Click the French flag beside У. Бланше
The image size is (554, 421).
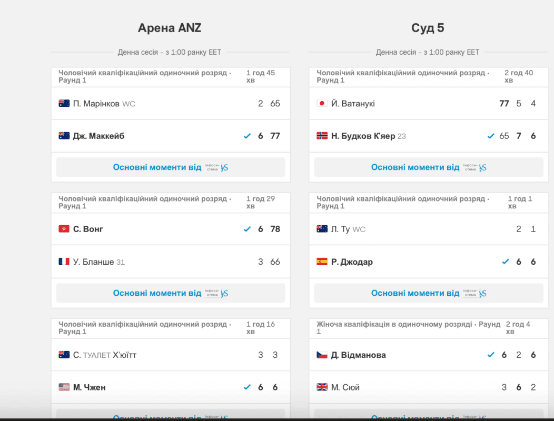[x=64, y=262]
